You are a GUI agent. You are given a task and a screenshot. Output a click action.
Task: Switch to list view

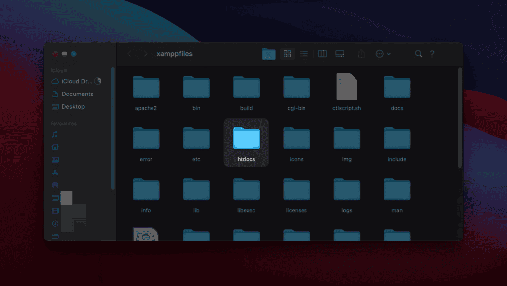pos(304,54)
